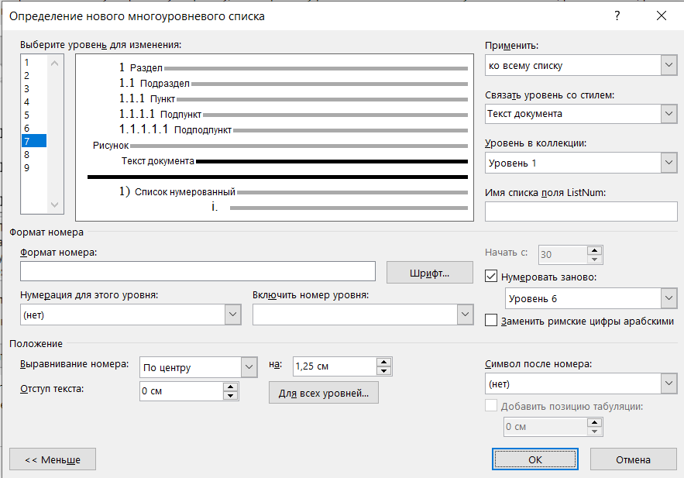Click the '<< Меньше' button
Screen dimensions: 684x478
53,459
